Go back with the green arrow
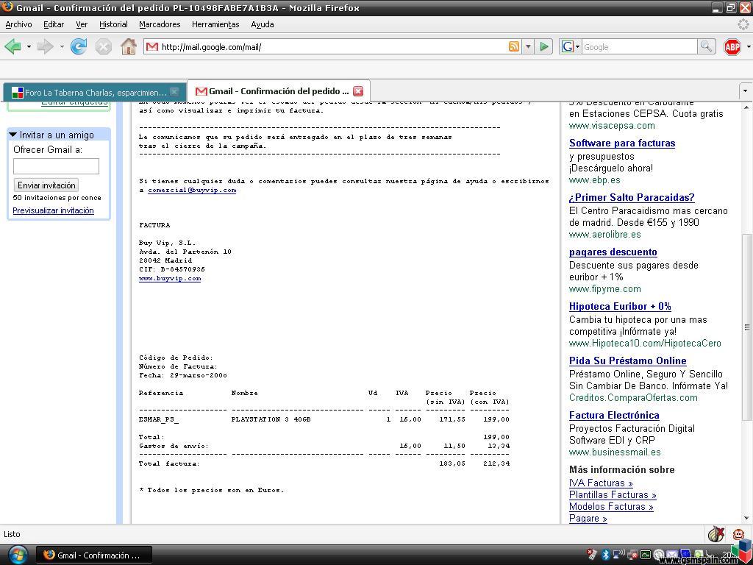 click(13, 46)
